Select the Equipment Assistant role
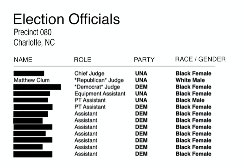Image resolution: width=244 pixels, height=168 pixels. [100, 94]
